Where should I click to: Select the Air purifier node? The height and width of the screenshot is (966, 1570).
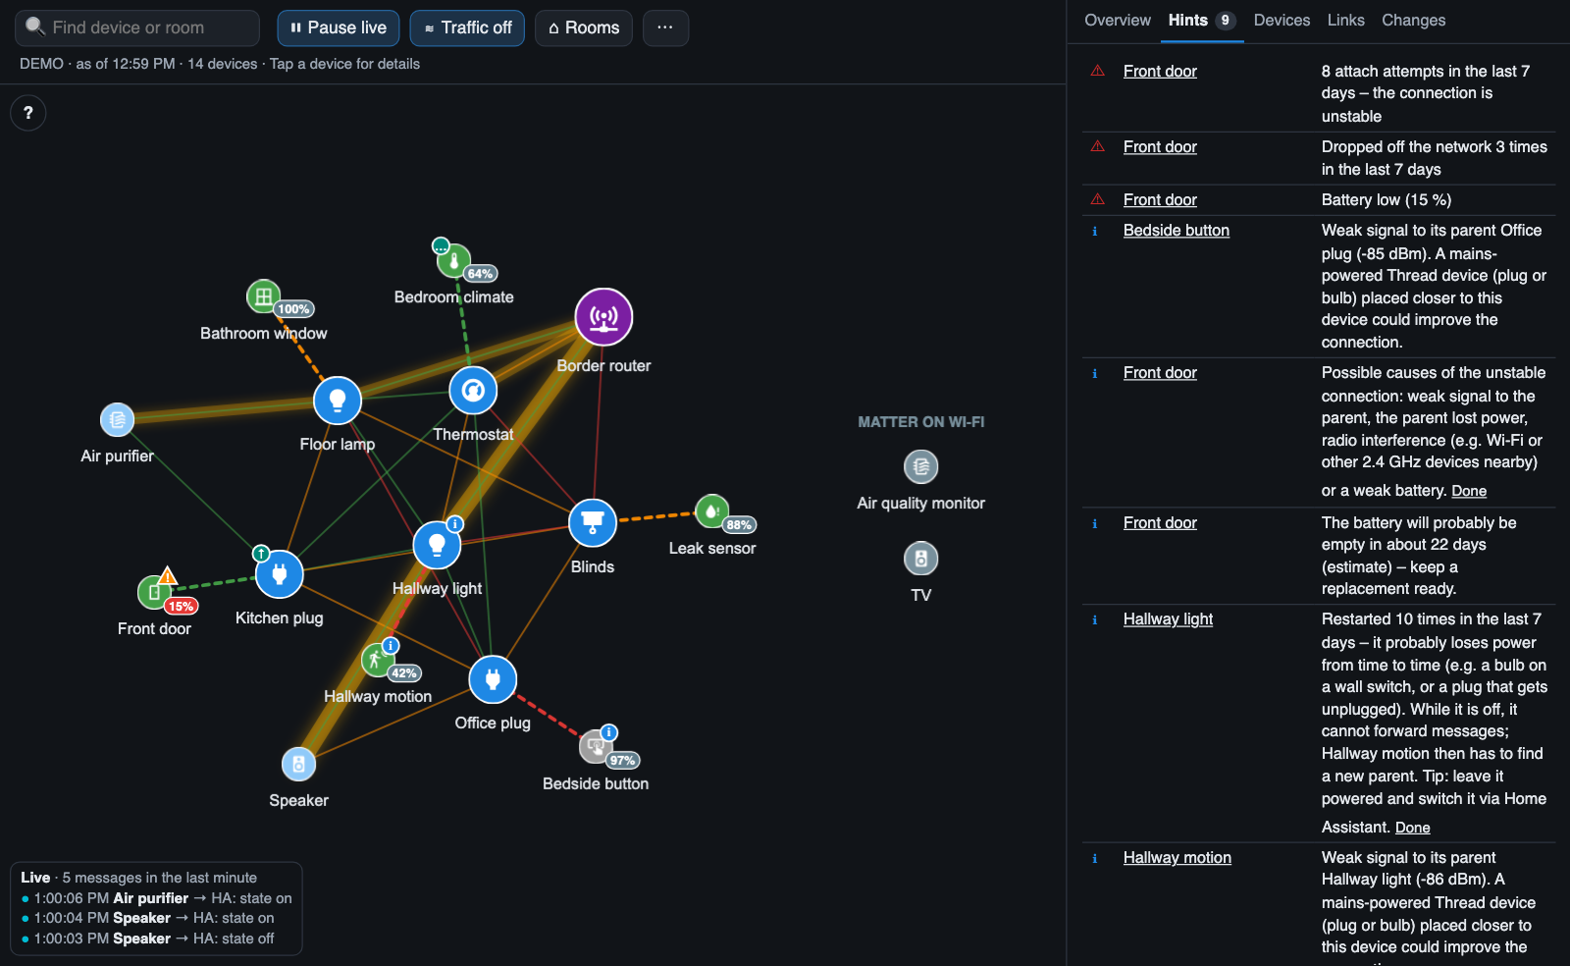tap(117, 420)
